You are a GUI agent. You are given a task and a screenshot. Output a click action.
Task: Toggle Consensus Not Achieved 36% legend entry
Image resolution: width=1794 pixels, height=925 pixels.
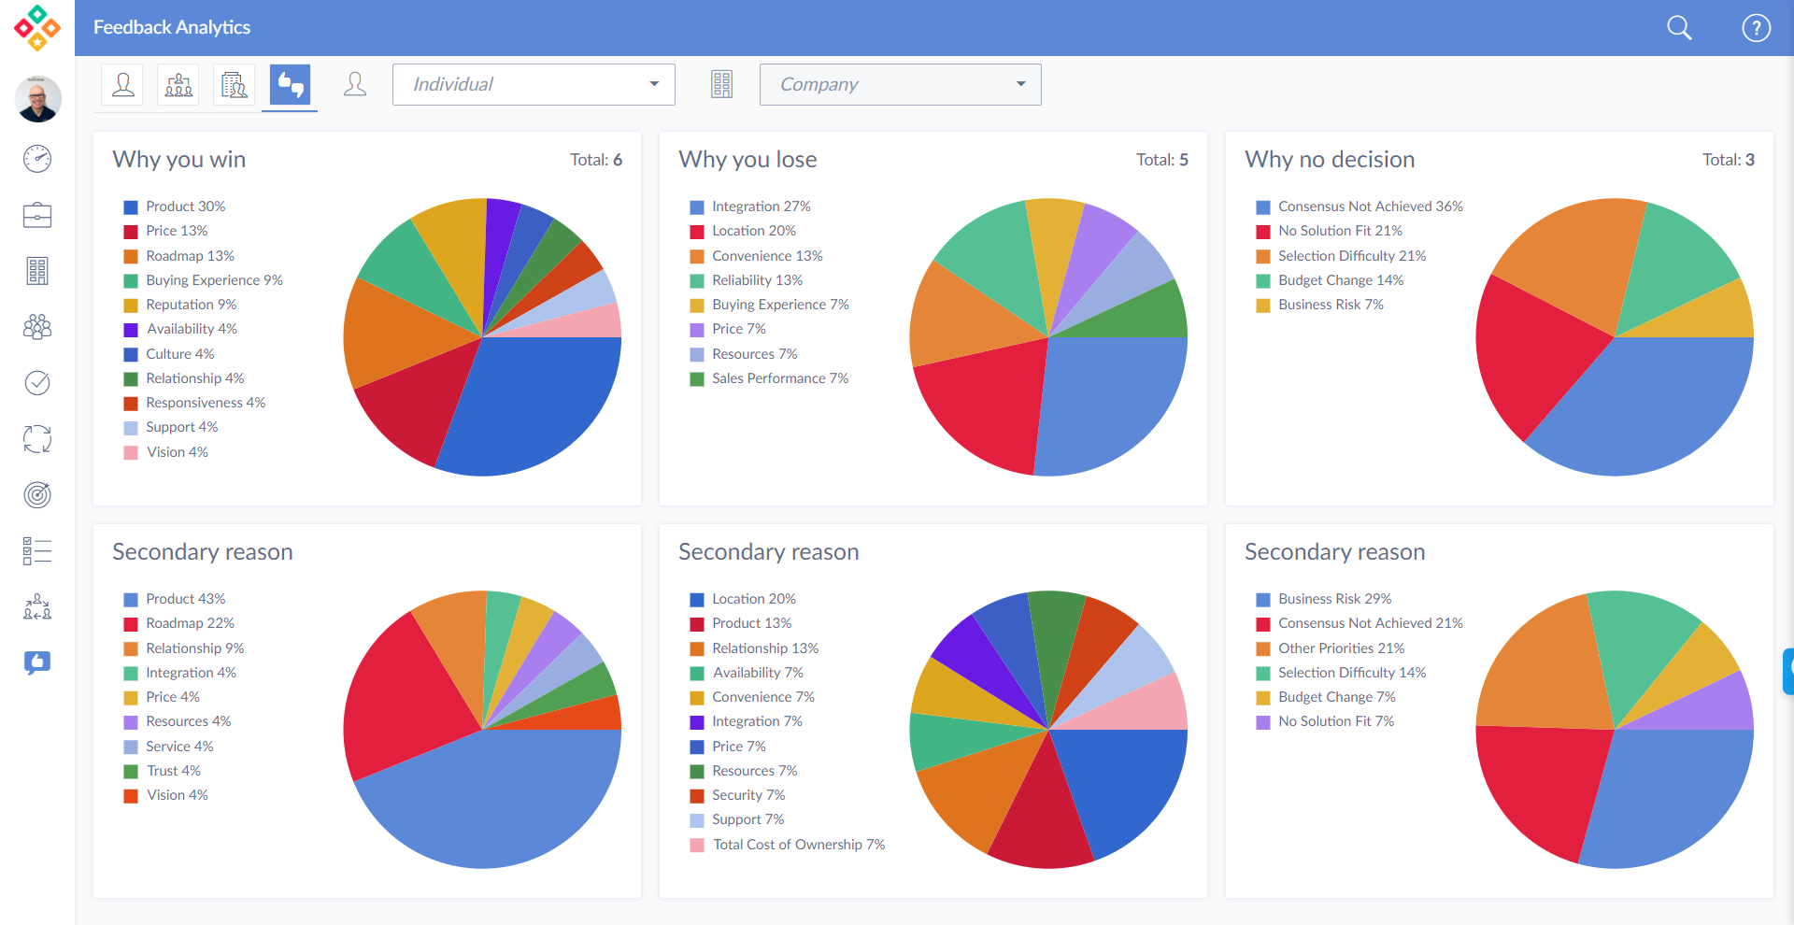click(1369, 206)
